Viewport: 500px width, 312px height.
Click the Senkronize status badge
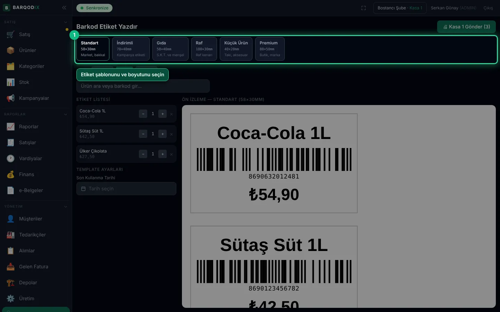tap(94, 8)
